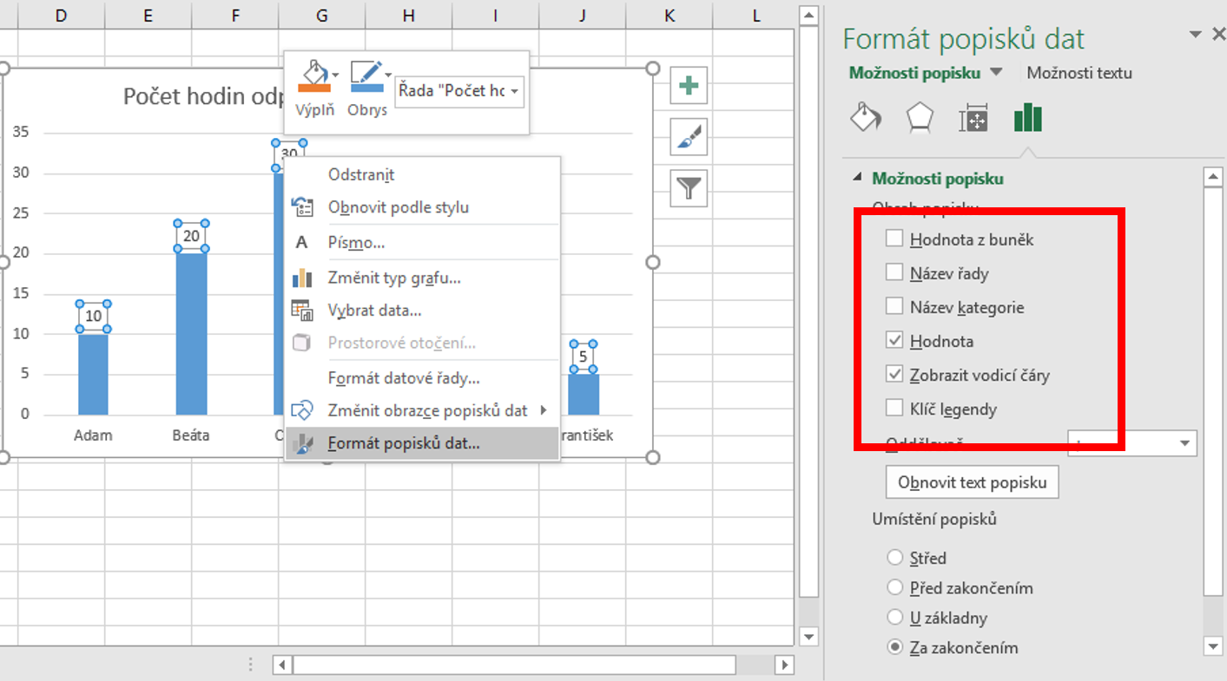Screen dimensions: 1227x681
Task: Select column L header
Action: click(x=756, y=16)
